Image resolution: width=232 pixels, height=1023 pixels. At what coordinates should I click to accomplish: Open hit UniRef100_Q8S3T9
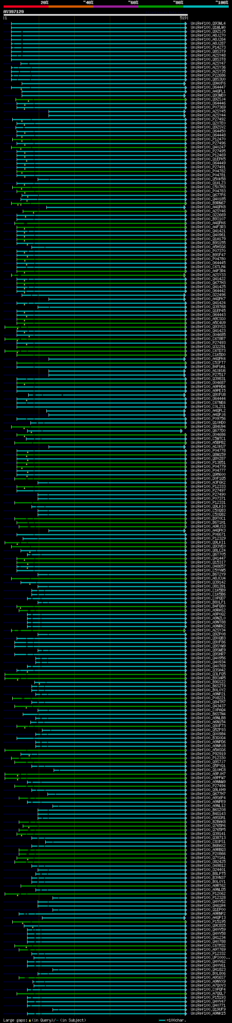pyautogui.click(x=208, y=51)
